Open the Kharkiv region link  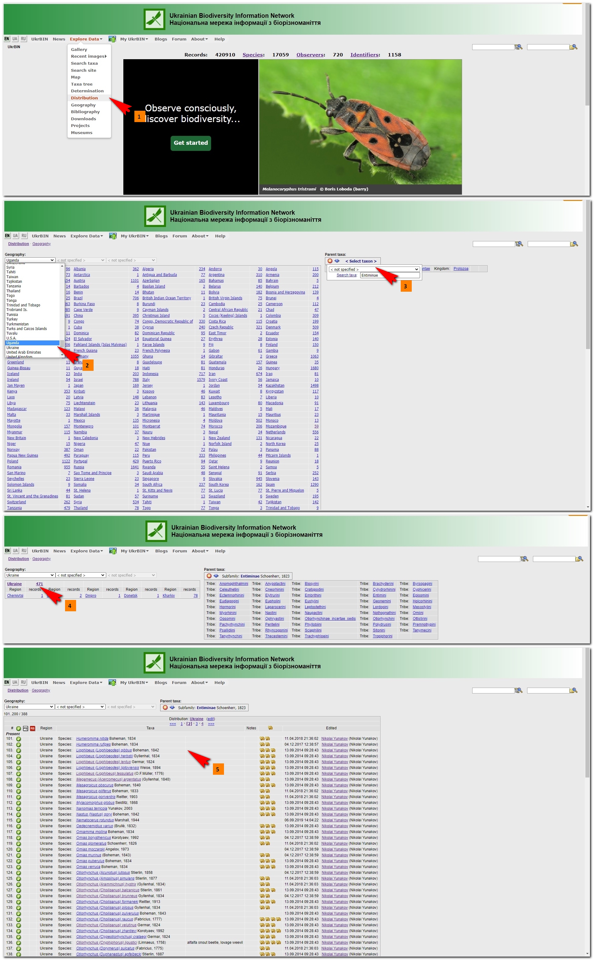169,596
